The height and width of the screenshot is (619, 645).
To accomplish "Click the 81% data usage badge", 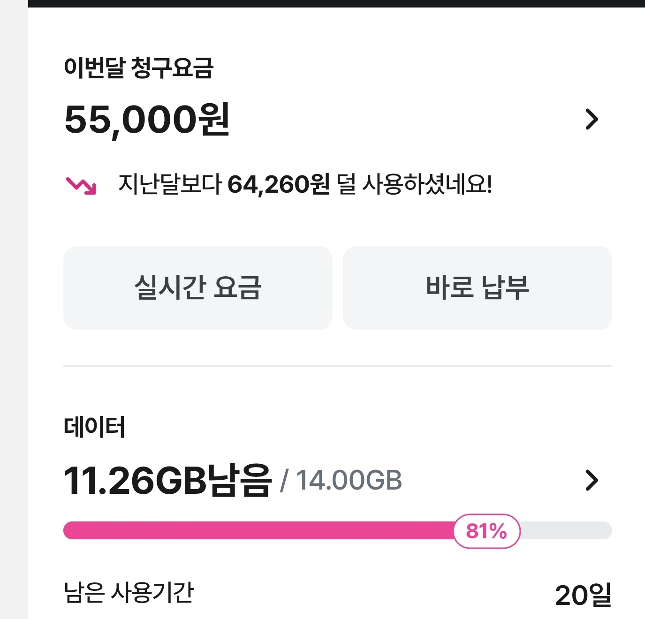I will [486, 531].
